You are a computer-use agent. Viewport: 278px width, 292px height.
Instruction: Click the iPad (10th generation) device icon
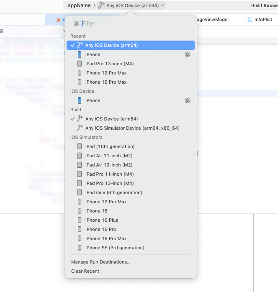click(80, 146)
